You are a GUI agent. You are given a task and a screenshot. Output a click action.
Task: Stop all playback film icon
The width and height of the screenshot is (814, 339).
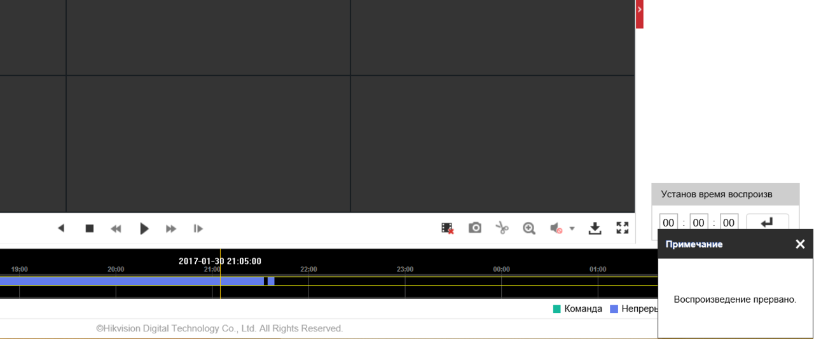[448, 228]
